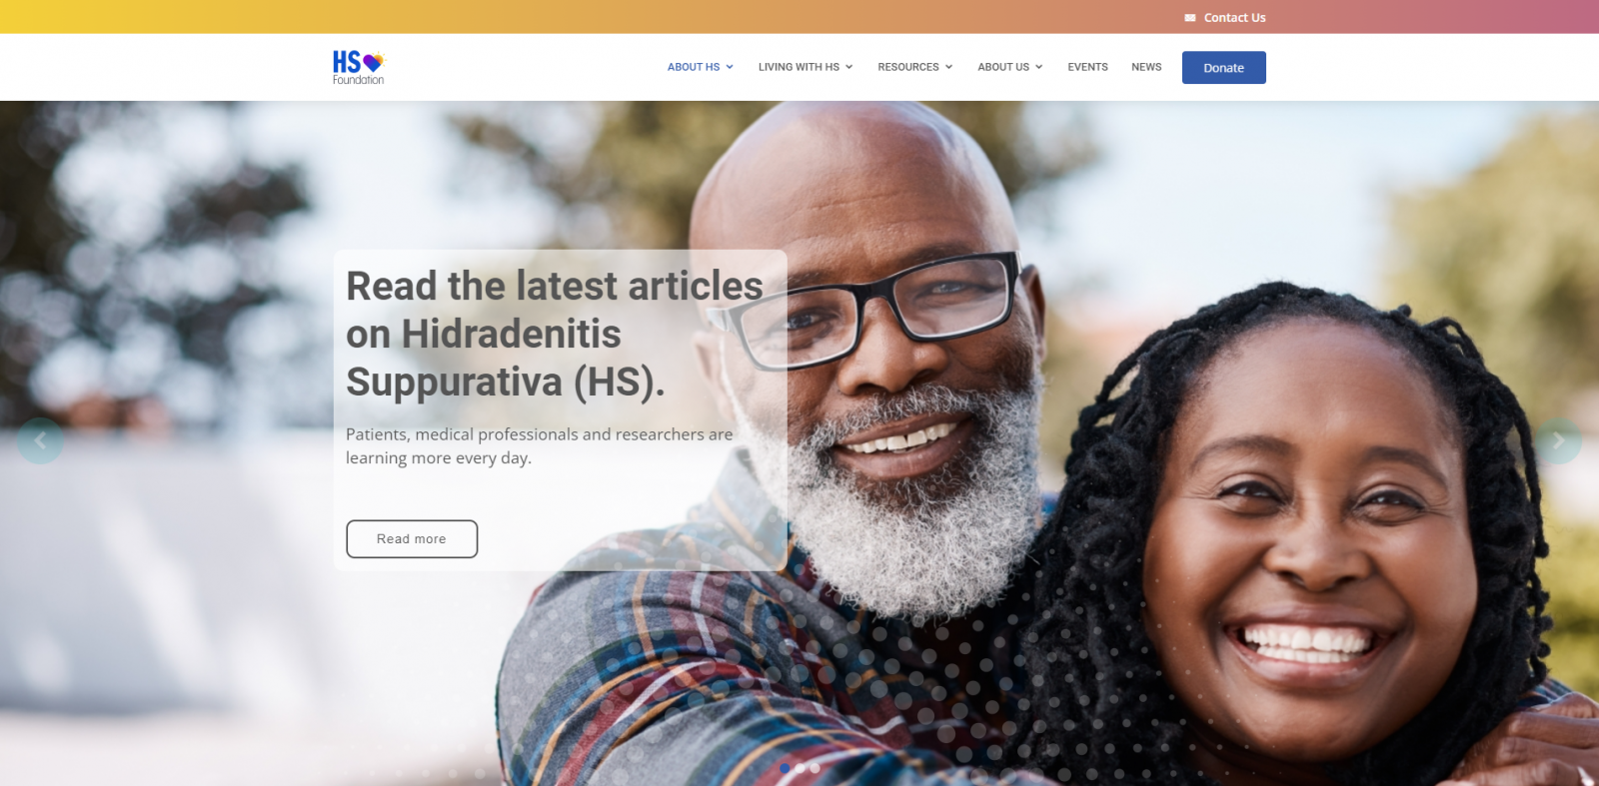Expand the About HS dropdown chevron
This screenshot has height=786, width=1599.
[730, 67]
